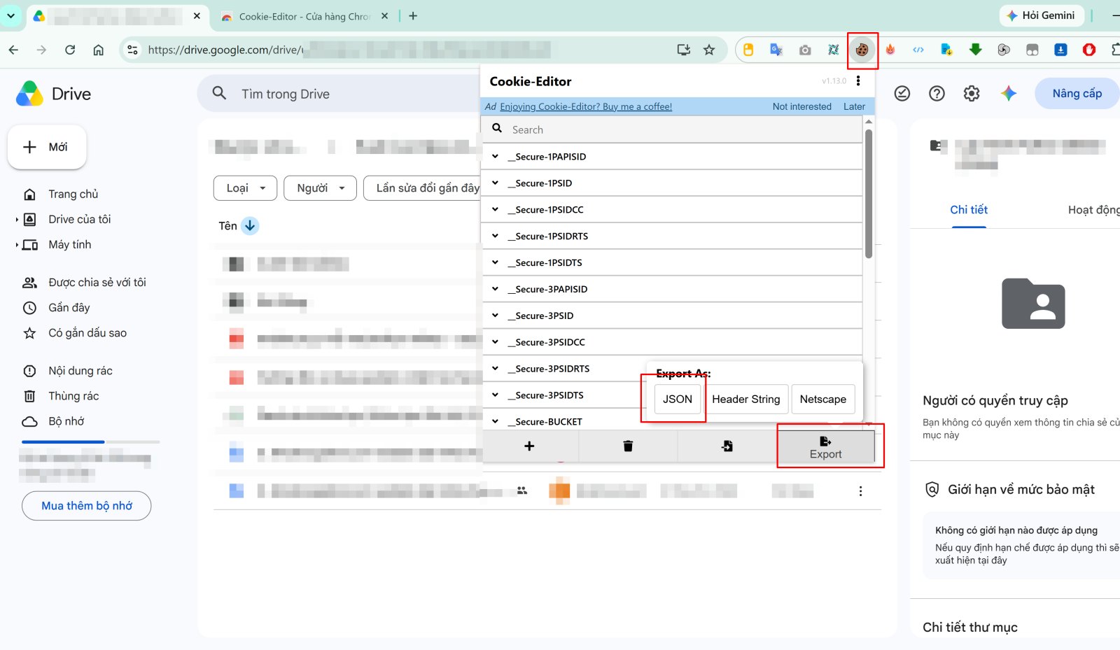This screenshot has height=650, width=1120.
Task: Open three-dot menu on last file row
Action: (x=860, y=491)
